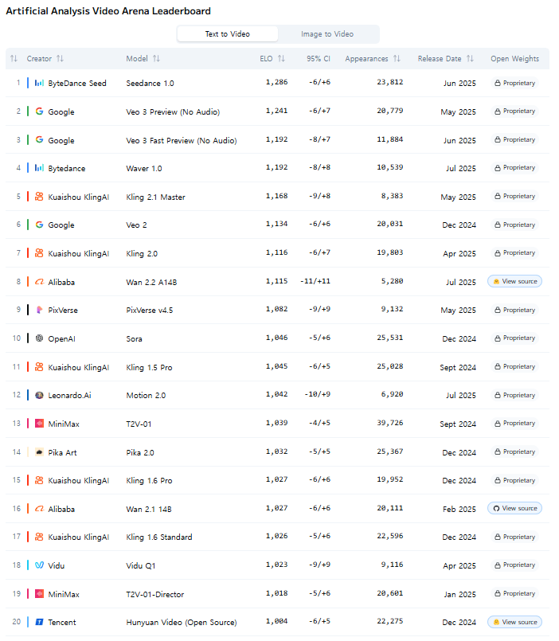Click the Tencent logo in row 20
Viewport: 559px width, 641px height.
click(x=39, y=622)
